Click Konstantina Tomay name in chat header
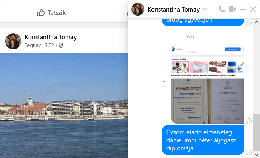This screenshot has height=158, width=260. click(174, 10)
